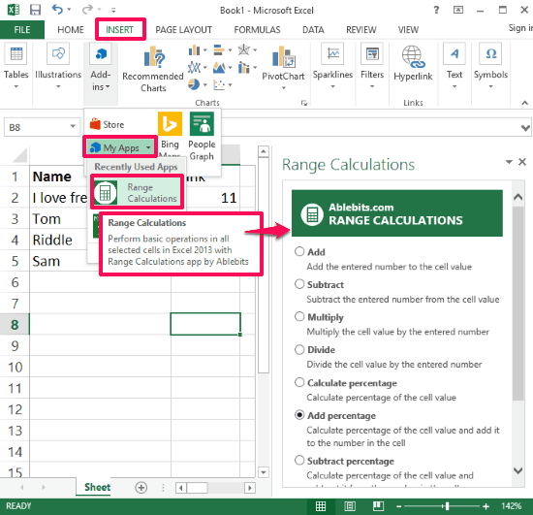Image resolution: width=533 pixels, height=515 pixels.
Task: Insert a column chart from the ribbon
Action: (194, 50)
